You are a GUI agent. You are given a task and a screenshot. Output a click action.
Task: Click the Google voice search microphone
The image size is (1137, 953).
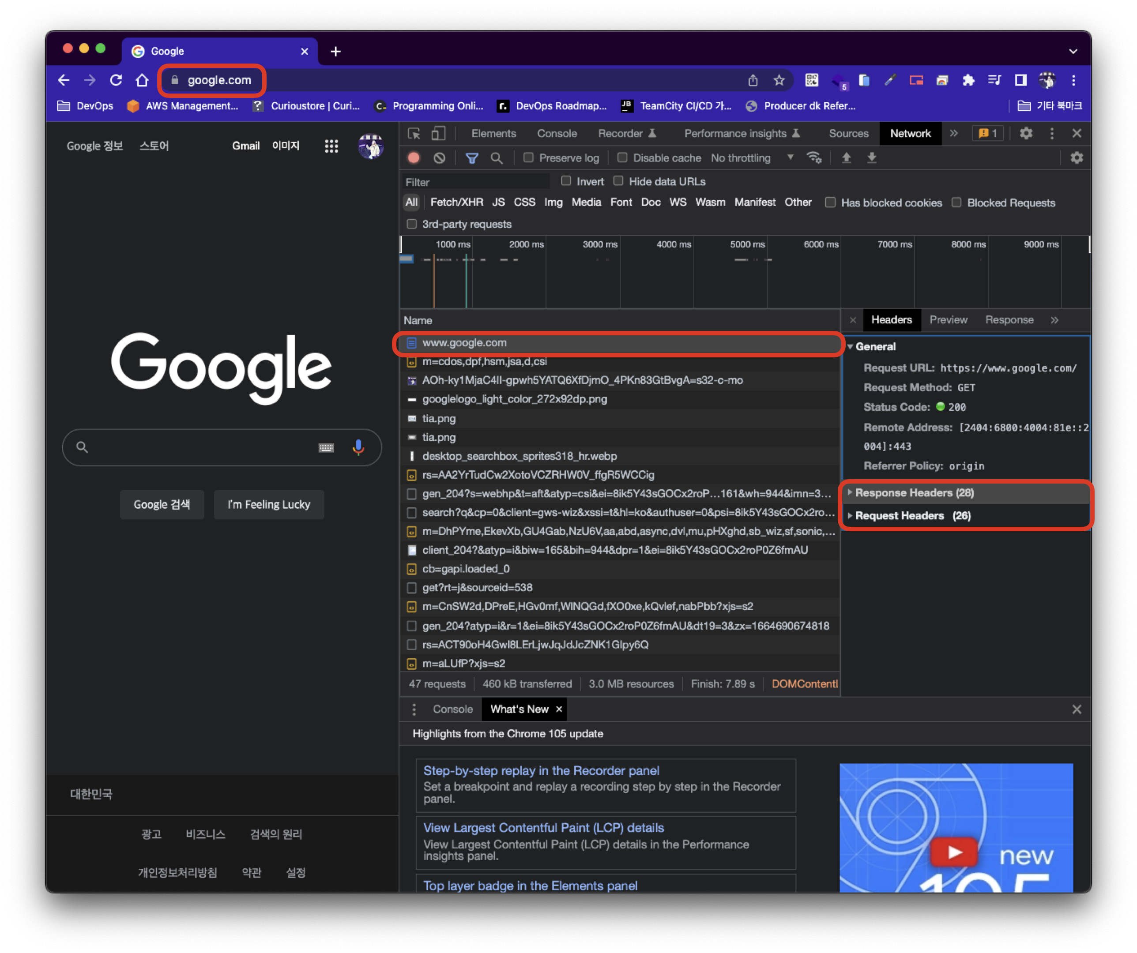358,447
